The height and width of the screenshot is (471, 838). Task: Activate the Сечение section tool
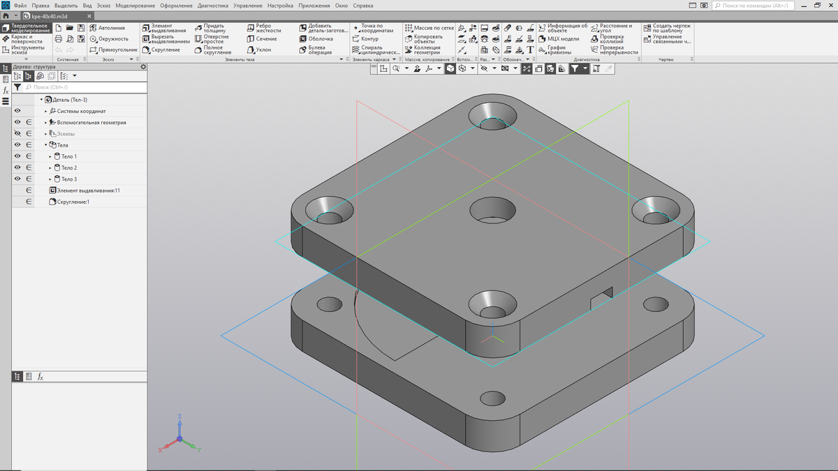pos(261,39)
